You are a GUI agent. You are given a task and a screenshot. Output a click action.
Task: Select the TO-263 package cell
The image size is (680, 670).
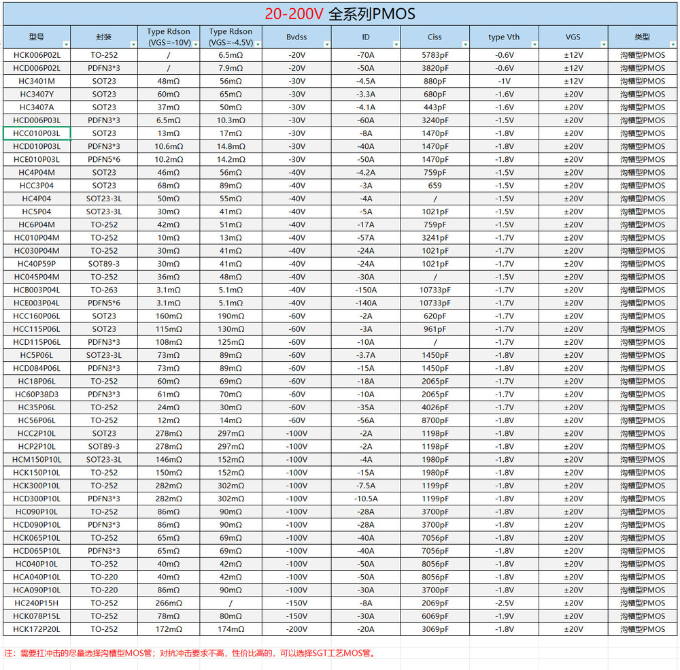point(104,290)
